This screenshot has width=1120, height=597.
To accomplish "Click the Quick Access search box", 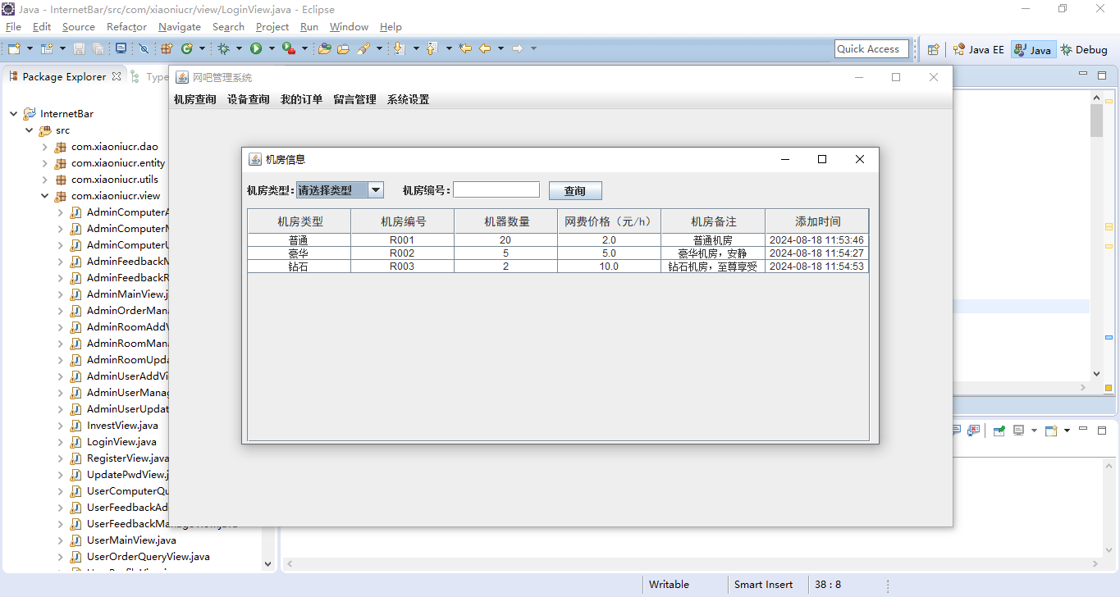I will 871,49.
